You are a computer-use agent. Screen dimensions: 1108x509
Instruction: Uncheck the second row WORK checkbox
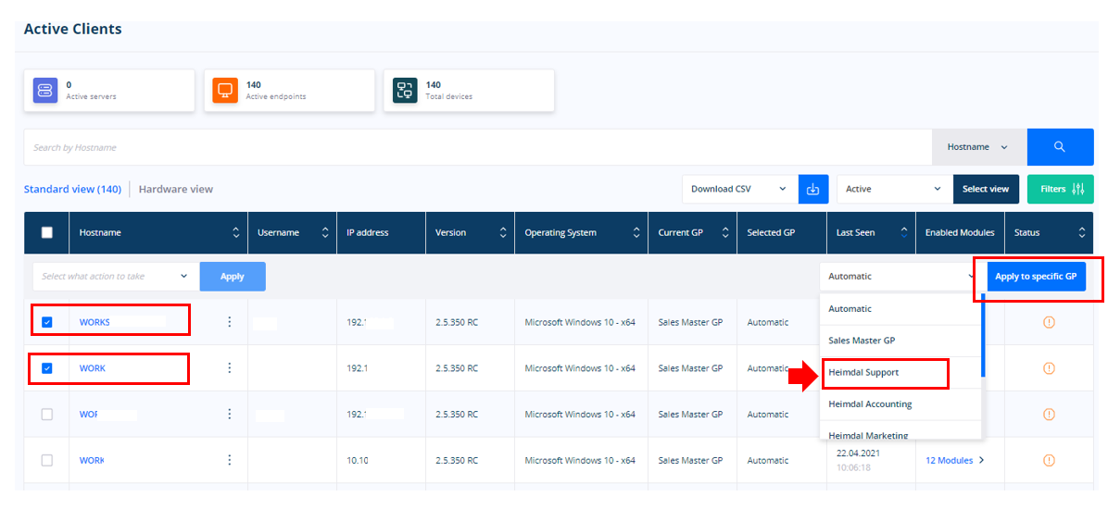pyautogui.click(x=47, y=367)
